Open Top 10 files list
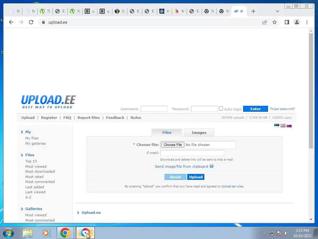 [x=31, y=161]
